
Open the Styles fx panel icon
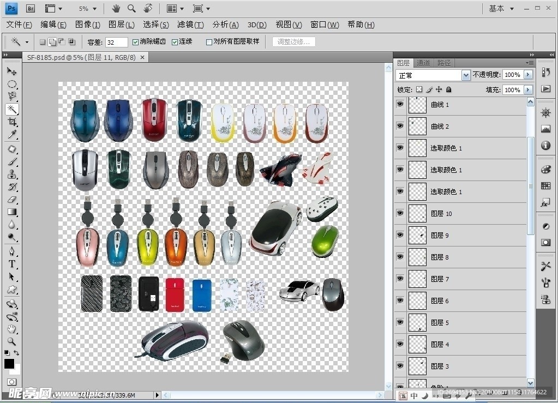pyautogui.click(x=545, y=203)
